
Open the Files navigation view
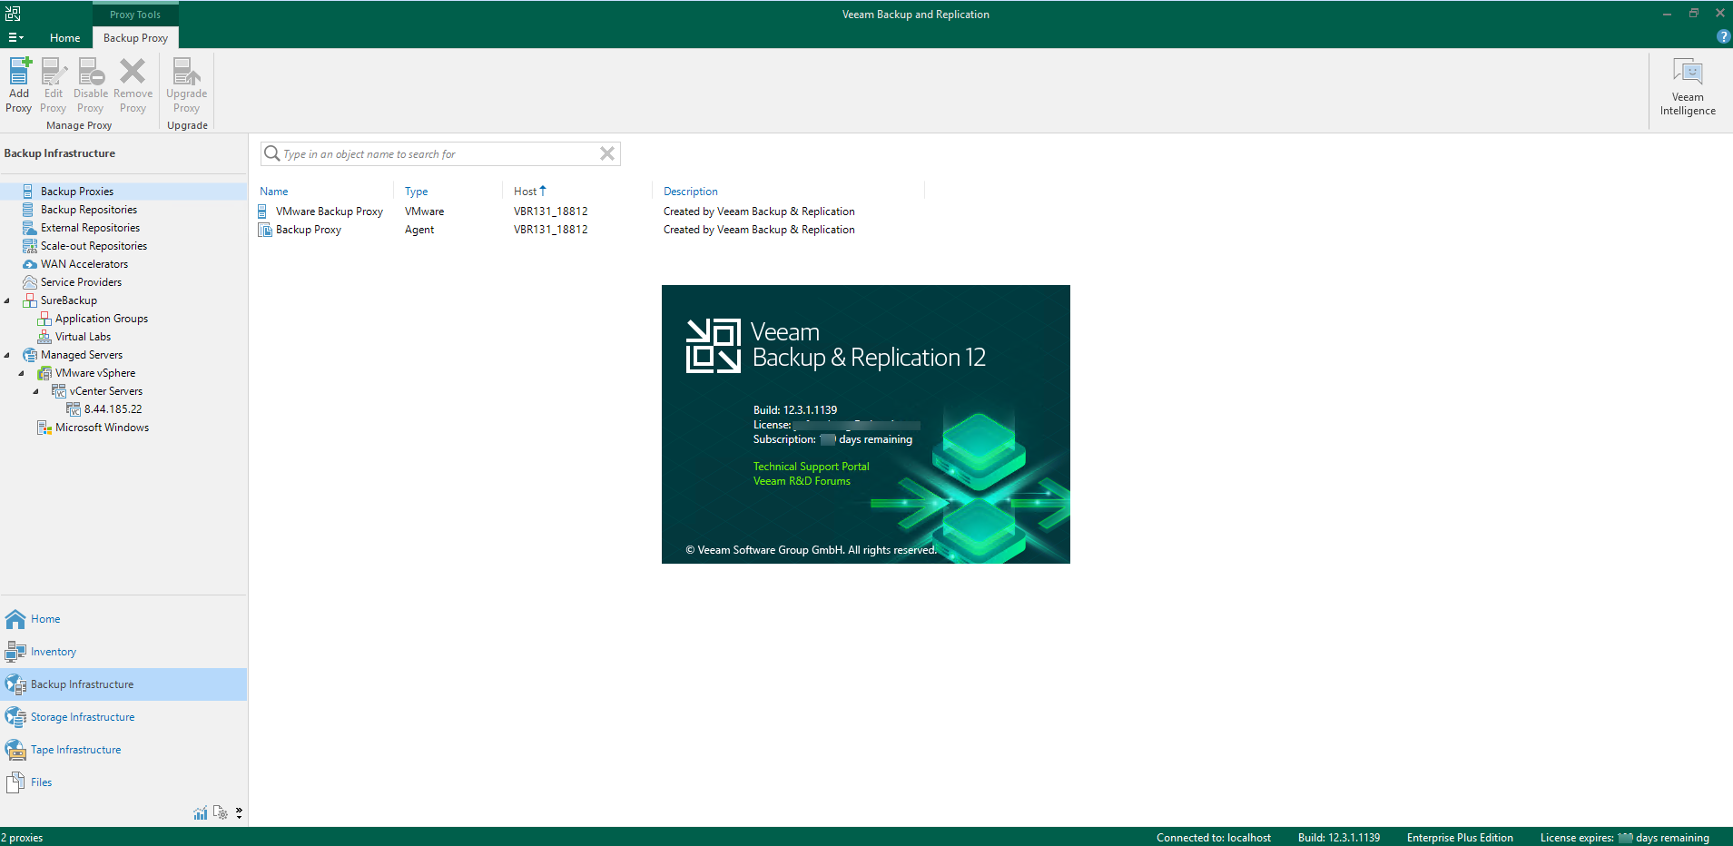(x=123, y=782)
